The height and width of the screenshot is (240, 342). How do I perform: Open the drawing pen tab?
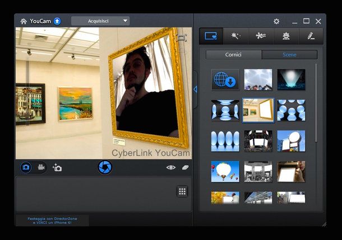[x=311, y=36]
